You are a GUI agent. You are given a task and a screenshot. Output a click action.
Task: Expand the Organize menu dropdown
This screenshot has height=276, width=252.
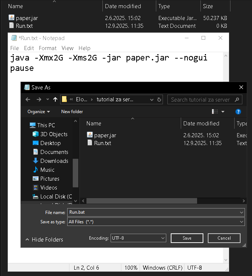pyautogui.click(x=39, y=111)
